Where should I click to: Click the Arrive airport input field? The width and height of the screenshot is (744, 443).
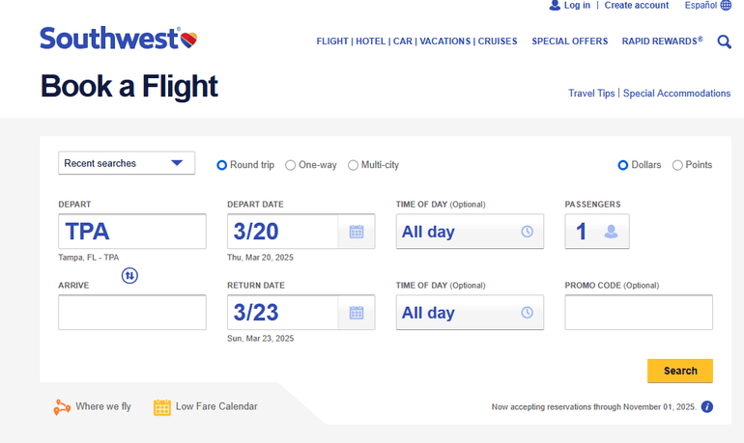click(132, 313)
